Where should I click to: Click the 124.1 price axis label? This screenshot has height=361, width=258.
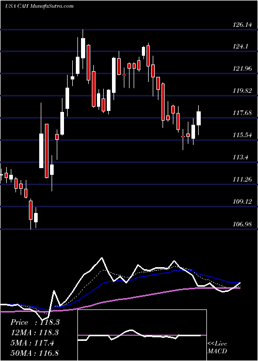(x=240, y=47)
